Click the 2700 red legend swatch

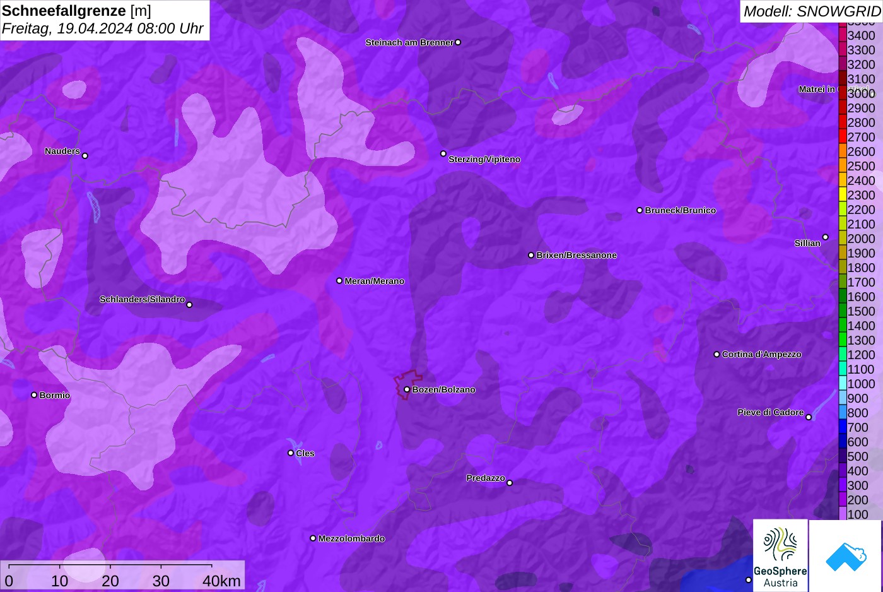pos(842,137)
